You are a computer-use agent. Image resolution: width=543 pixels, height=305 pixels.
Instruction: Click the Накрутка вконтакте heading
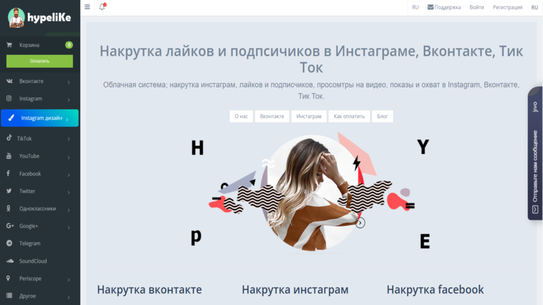tap(149, 290)
